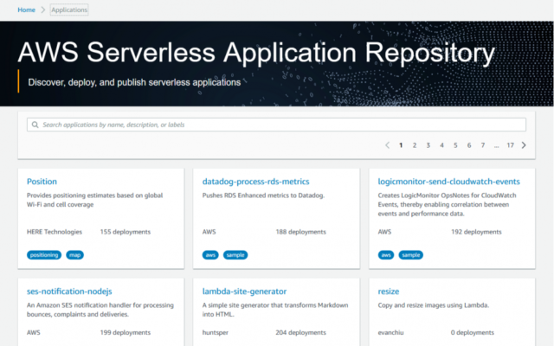Screen dimensions: 554x346
Task: Open datadog-process-rds-metrics application
Action: click(x=255, y=182)
